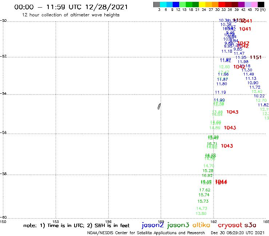Click the jason3 satellite legend label
Viewport: 269px width, 236px height.
[x=178, y=225]
